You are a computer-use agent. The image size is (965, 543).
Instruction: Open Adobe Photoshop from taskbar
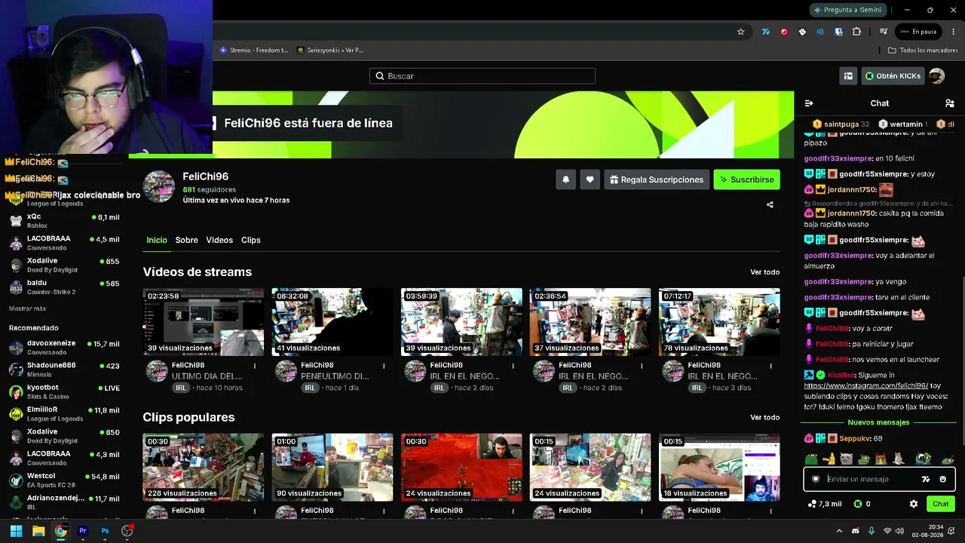[105, 531]
